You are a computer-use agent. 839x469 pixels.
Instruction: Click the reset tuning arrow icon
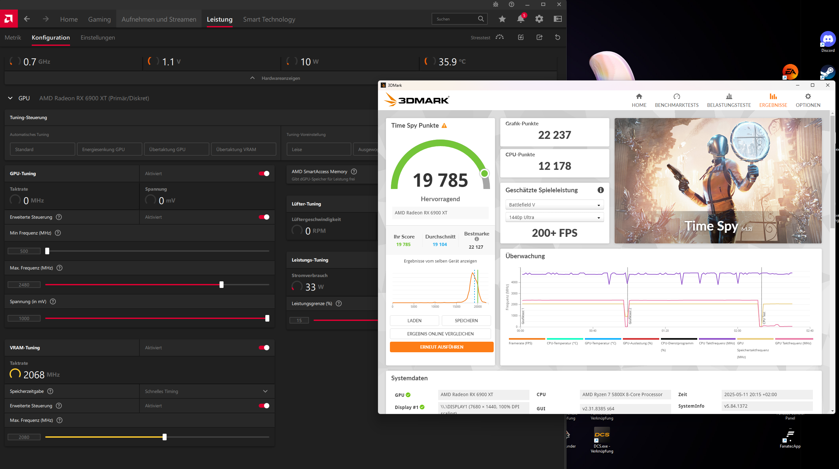[557, 37]
